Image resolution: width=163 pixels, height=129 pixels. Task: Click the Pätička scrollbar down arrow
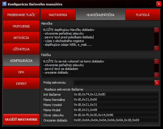click(x=157, y=75)
